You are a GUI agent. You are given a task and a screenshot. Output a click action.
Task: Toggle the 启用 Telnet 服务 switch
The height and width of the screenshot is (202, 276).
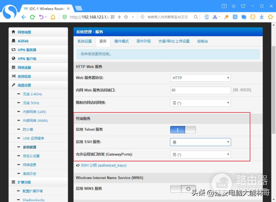(183, 130)
